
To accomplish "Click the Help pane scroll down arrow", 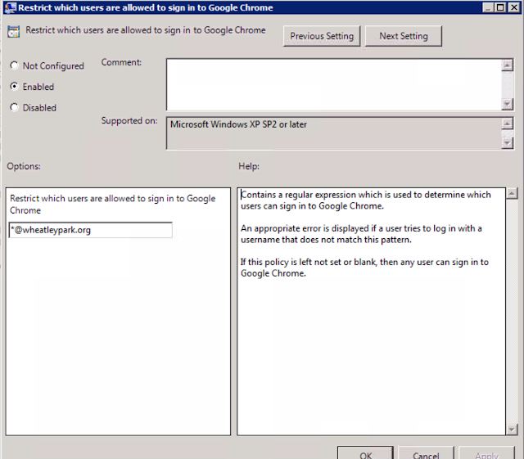I will pyautogui.click(x=512, y=430).
